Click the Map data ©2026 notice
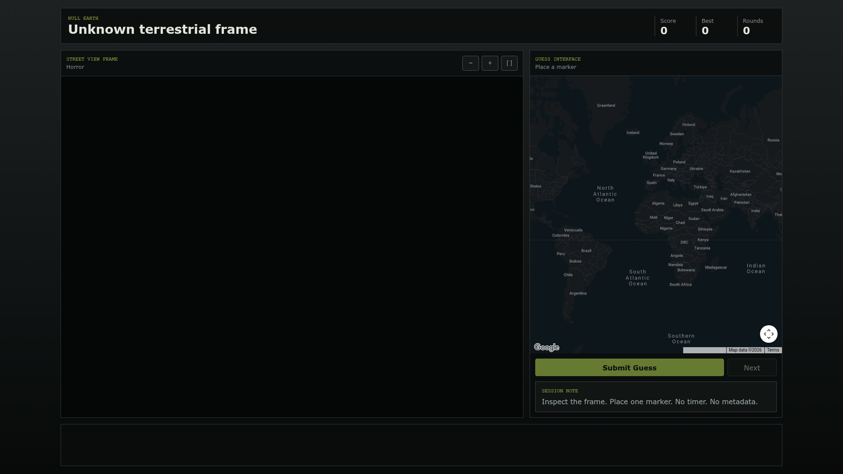This screenshot has height=474, width=843. (745, 350)
